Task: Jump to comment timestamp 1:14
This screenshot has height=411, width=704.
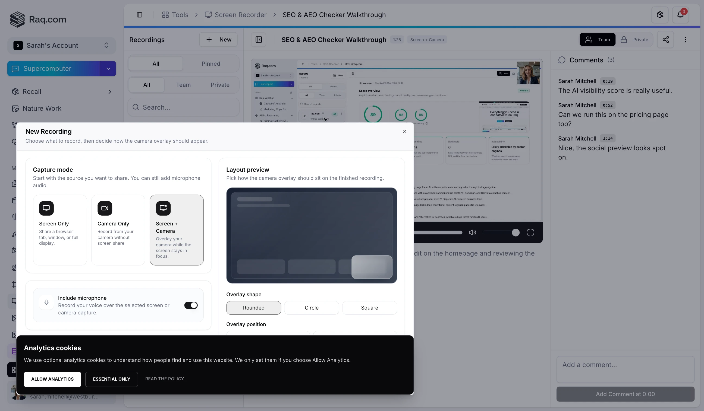Action: 607,138
